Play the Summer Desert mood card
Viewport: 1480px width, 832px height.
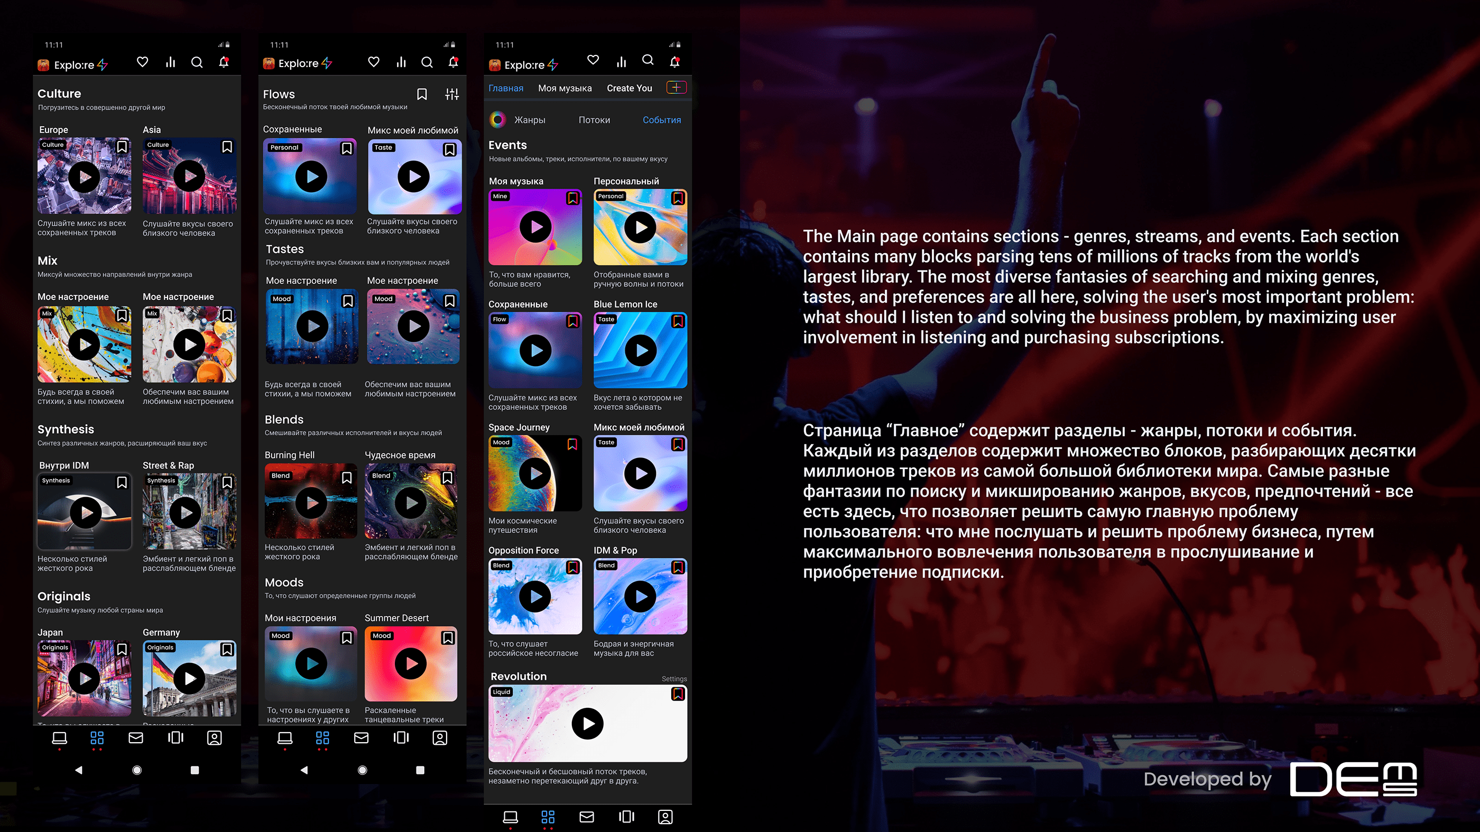(x=411, y=664)
